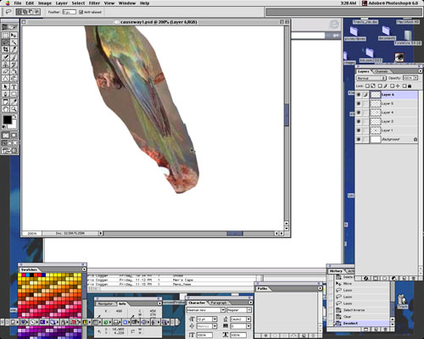Click the Feather input field

click(70, 12)
